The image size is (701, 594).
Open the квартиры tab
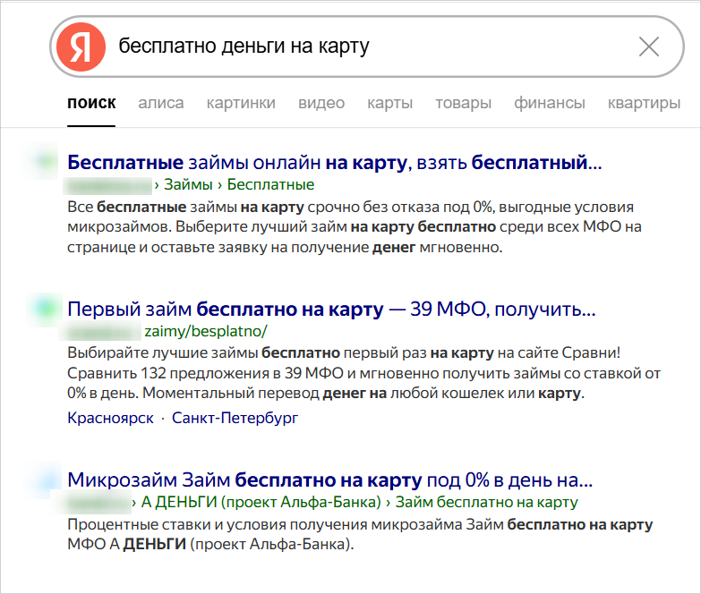[644, 103]
